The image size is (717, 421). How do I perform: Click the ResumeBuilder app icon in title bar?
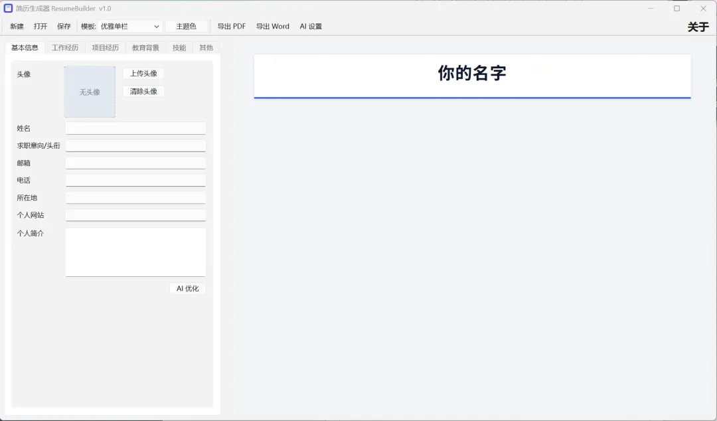pos(8,8)
